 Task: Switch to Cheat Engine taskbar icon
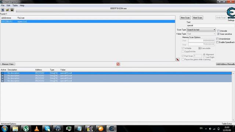[111, 129]
